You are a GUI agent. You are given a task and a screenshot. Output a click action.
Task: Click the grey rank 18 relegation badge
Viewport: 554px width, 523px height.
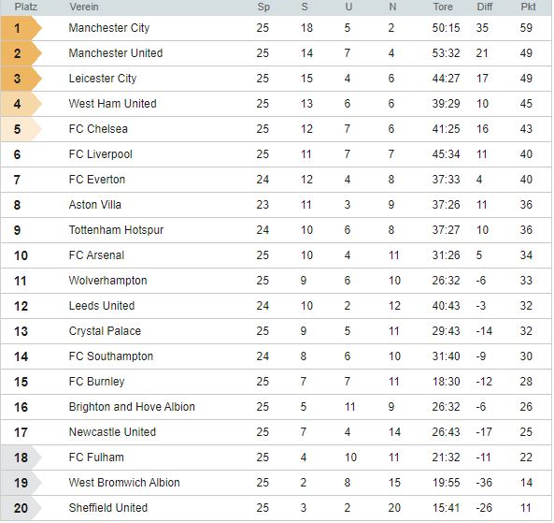click(21, 458)
